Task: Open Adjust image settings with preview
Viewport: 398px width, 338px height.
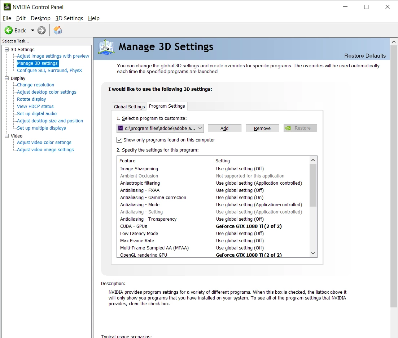Action: 53,56
